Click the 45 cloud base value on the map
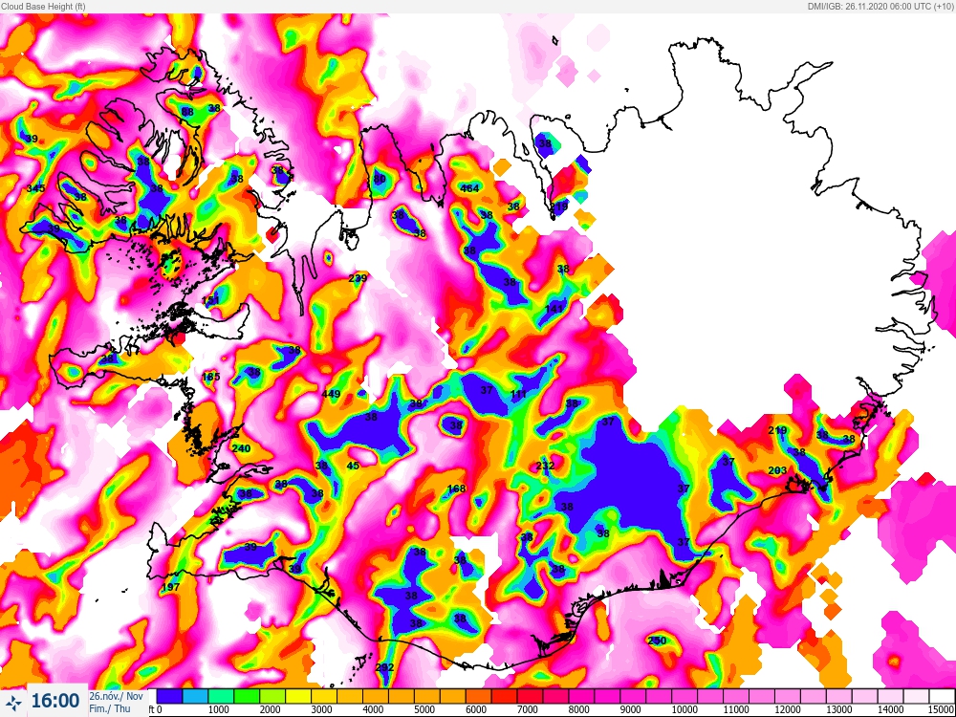 click(x=353, y=466)
